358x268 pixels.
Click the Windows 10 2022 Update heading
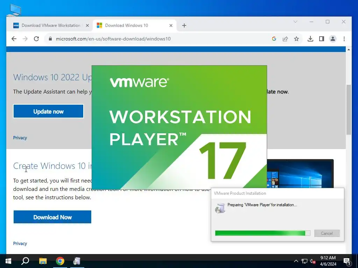(x=52, y=77)
